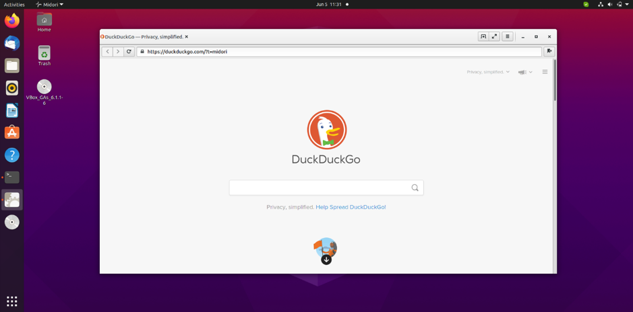Open Terminal from the dock
Viewport: 633px width, 312px height.
tap(12, 177)
